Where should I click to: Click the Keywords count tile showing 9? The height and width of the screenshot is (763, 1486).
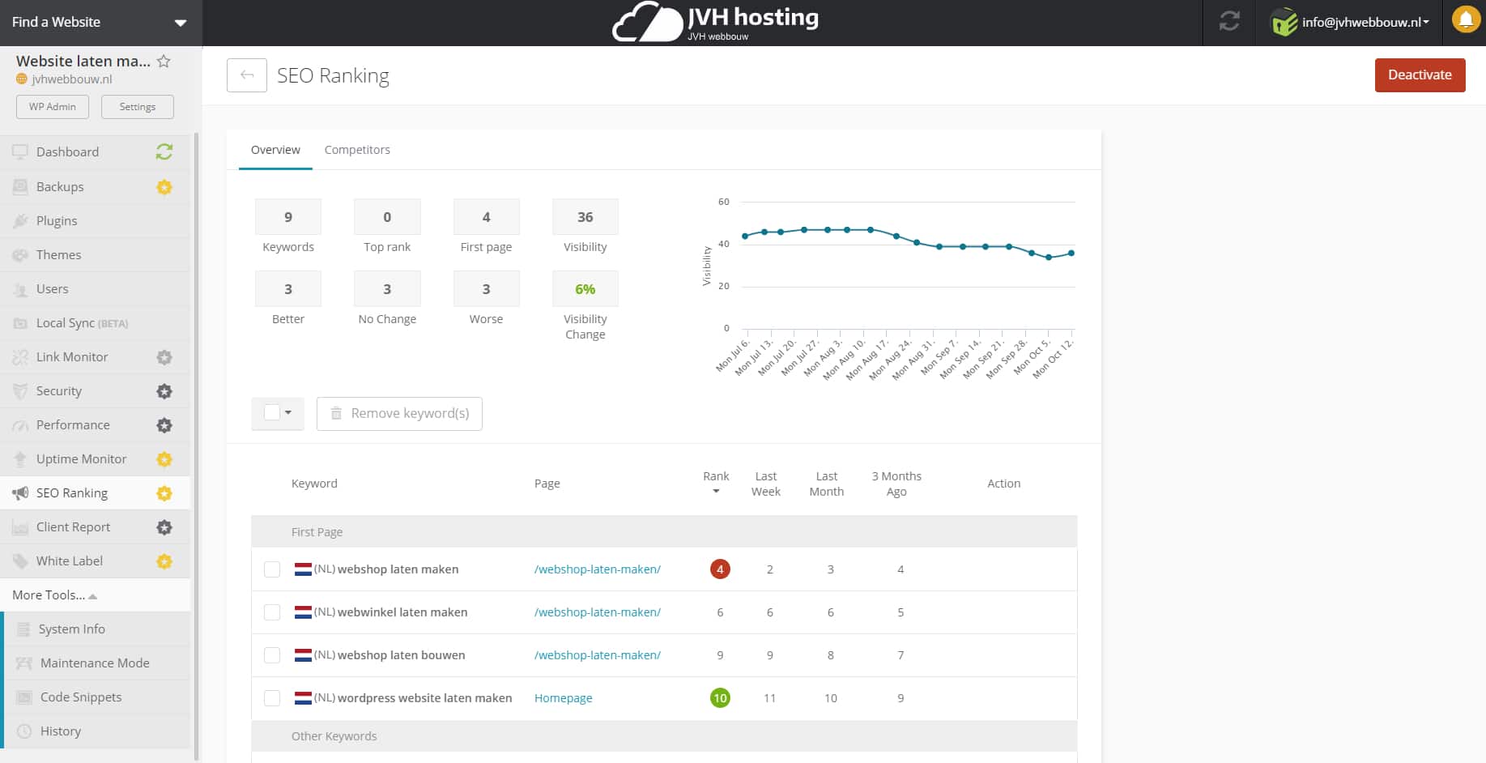click(x=287, y=217)
